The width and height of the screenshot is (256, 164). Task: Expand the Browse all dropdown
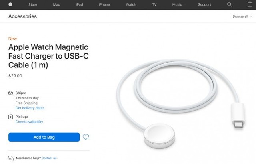click(242, 16)
